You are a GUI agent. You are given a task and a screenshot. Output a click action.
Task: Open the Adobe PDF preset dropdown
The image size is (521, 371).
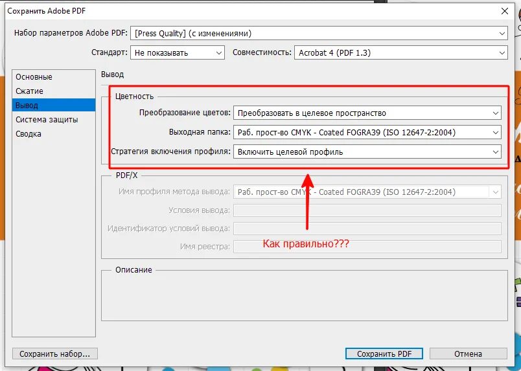319,33
